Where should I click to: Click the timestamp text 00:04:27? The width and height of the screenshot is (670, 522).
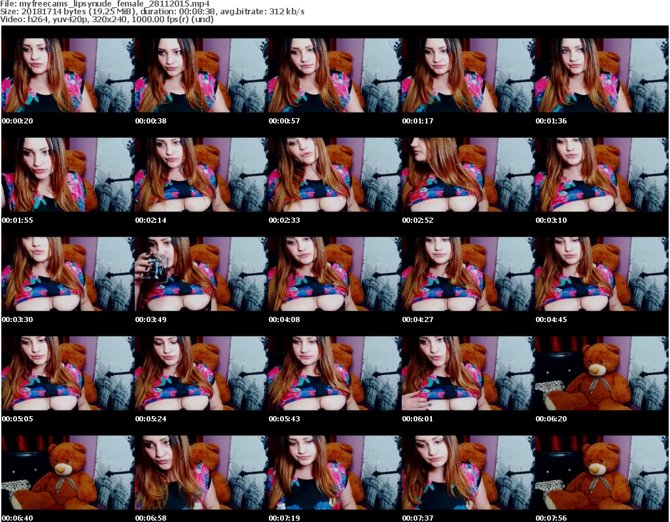417,319
